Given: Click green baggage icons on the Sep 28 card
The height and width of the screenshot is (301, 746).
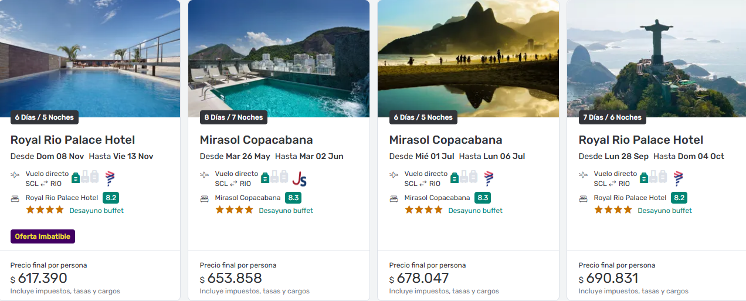Looking at the screenshot, I should [653, 177].
